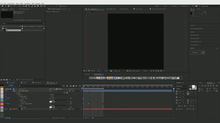Toggle the Ligatures checkbox in the Character panel
Image resolution: width=220 pixels, height=123 pixels.
(177, 109)
